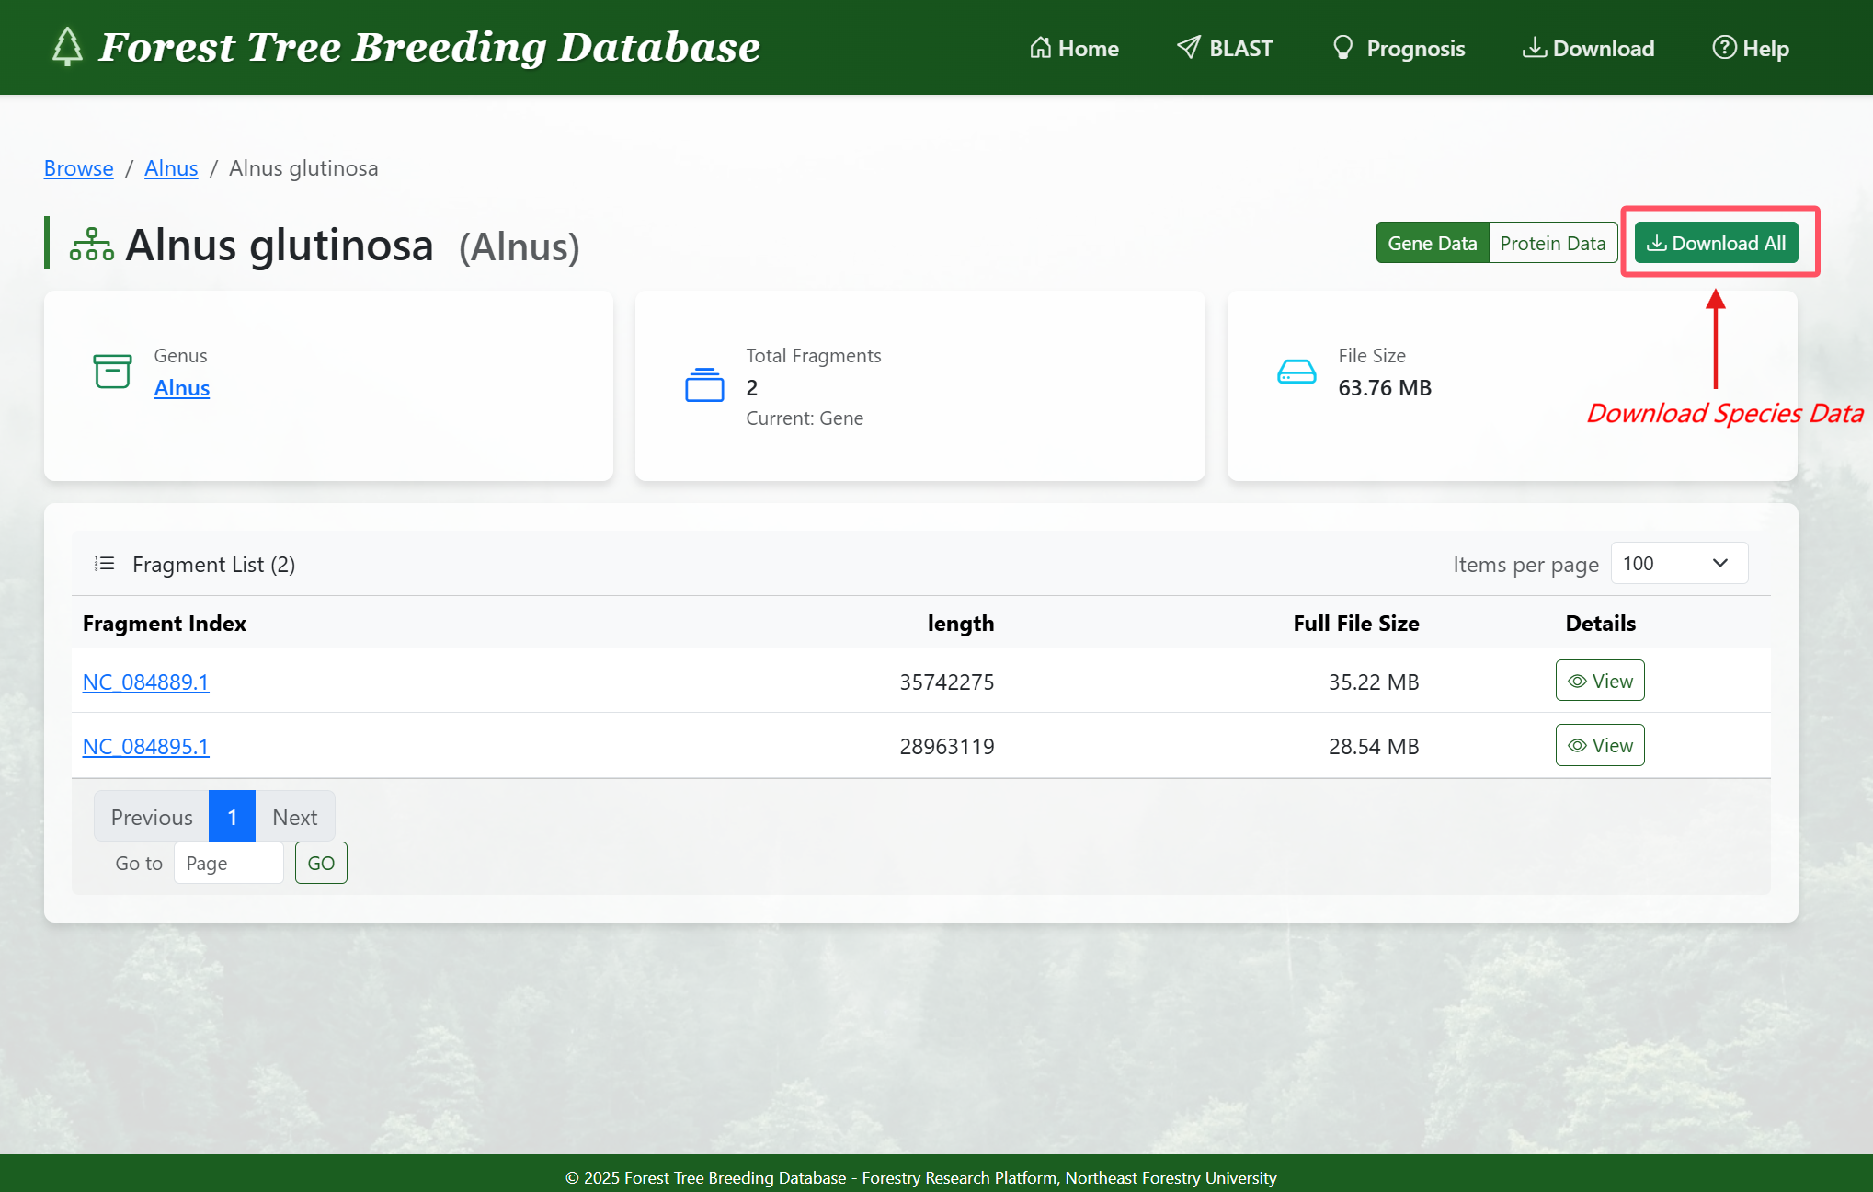Click the eye icon in NC_084895.1 row
Image resolution: width=1873 pixels, height=1192 pixels.
pyautogui.click(x=1577, y=746)
